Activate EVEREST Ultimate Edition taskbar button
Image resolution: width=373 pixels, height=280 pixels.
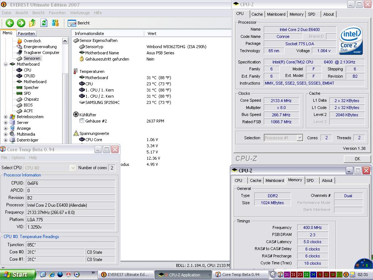point(125,275)
